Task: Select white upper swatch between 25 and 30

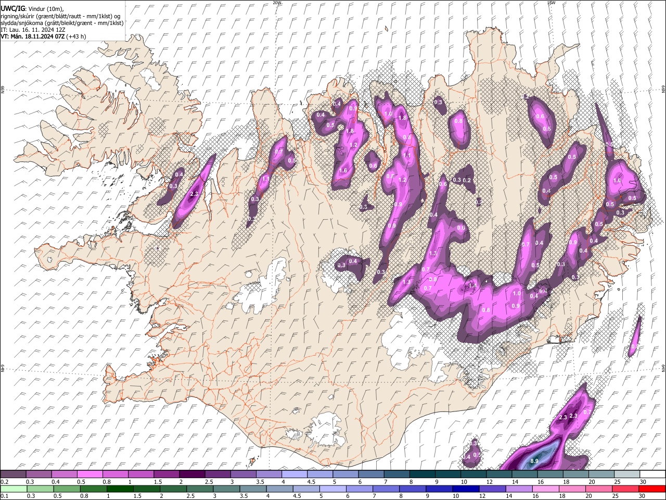Action: click(x=626, y=474)
